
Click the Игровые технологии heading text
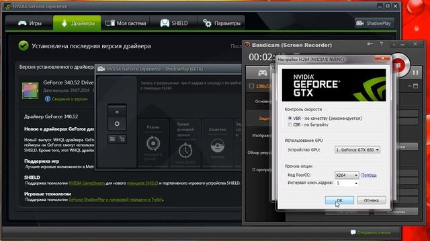(x=48, y=194)
